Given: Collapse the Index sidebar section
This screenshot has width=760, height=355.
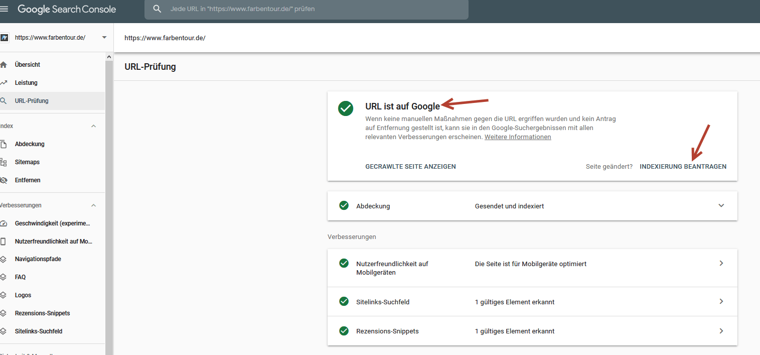Looking at the screenshot, I should [93, 126].
